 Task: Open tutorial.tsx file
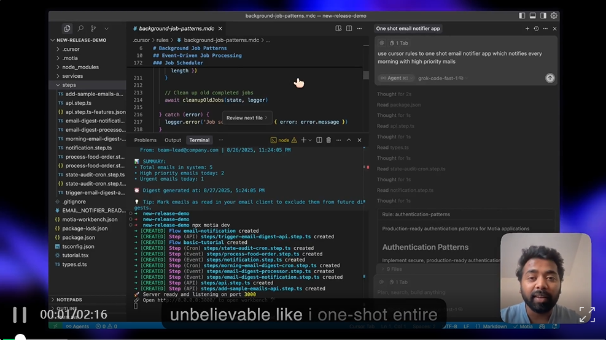click(x=76, y=255)
